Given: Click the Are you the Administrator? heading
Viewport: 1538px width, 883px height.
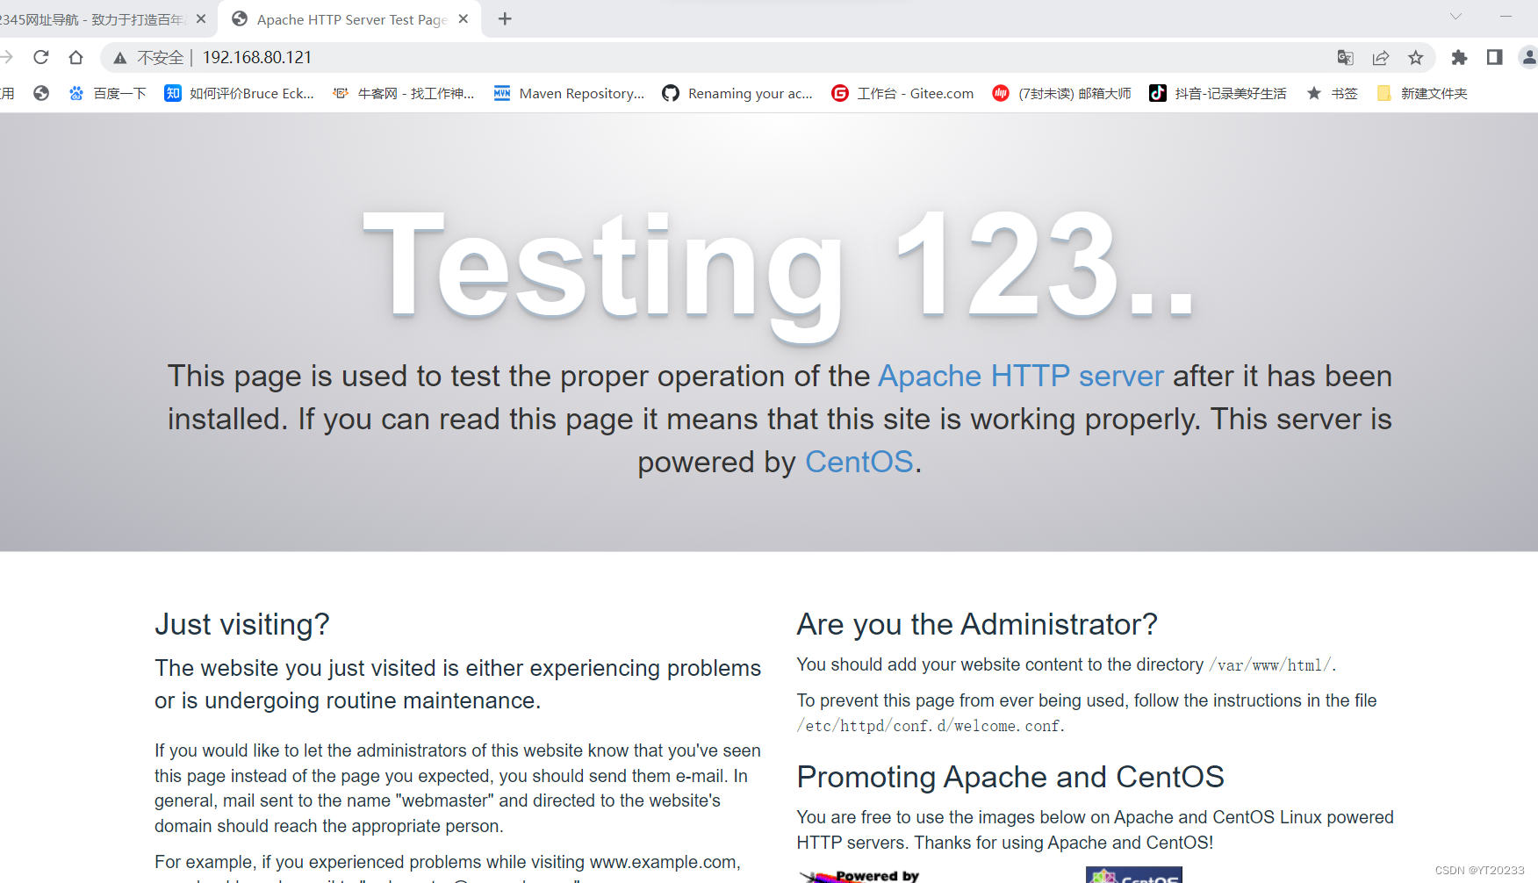Looking at the screenshot, I should pyautogui.click(x=977, y=624).
